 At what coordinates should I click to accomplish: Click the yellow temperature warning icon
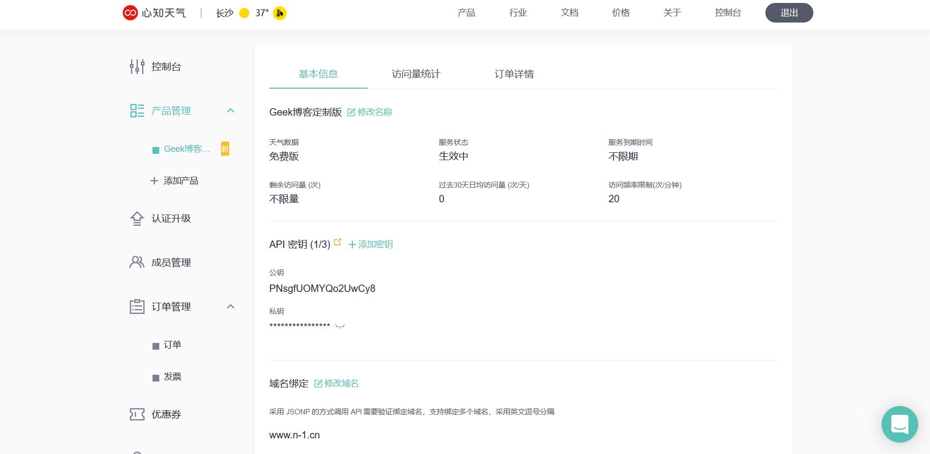280,13
